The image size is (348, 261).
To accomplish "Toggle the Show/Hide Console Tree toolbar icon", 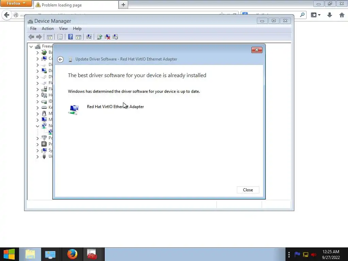I will tap(50, 37).
